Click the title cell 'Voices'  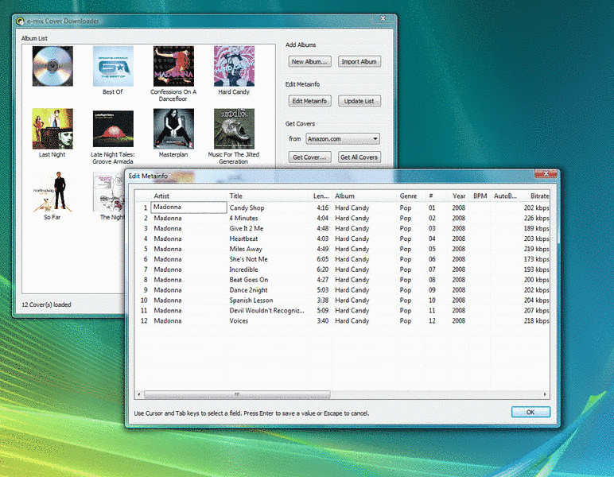pyautogui.click(x=239, y=320)
